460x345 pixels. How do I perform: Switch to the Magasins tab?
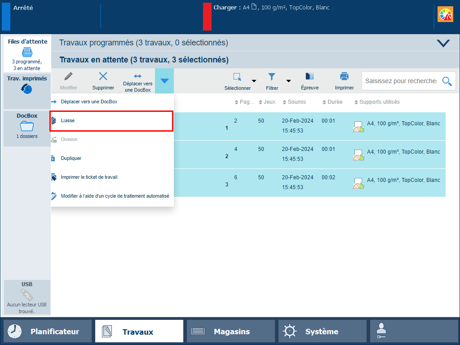coord(231,332)
